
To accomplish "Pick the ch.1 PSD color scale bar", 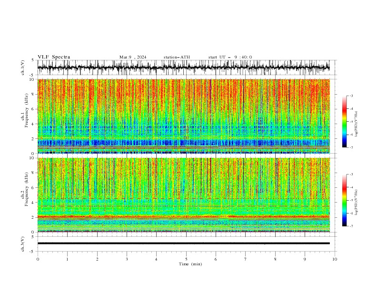I will coord(344,122).
